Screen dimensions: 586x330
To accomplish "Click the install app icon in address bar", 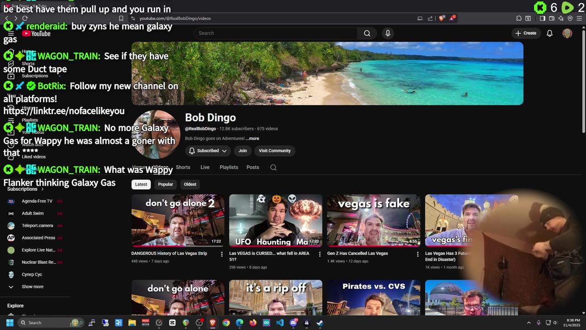I will coord(420,18).
